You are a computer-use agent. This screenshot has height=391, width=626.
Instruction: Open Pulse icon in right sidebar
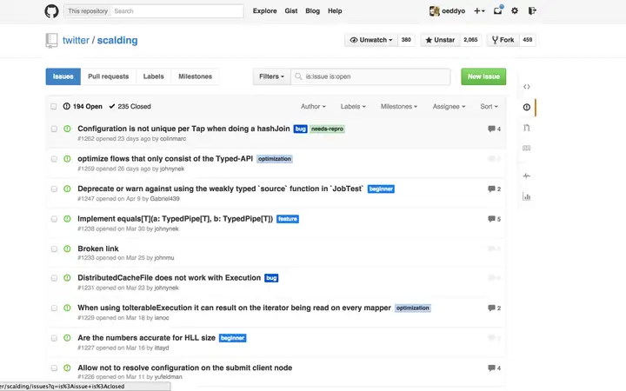(527, 176)
